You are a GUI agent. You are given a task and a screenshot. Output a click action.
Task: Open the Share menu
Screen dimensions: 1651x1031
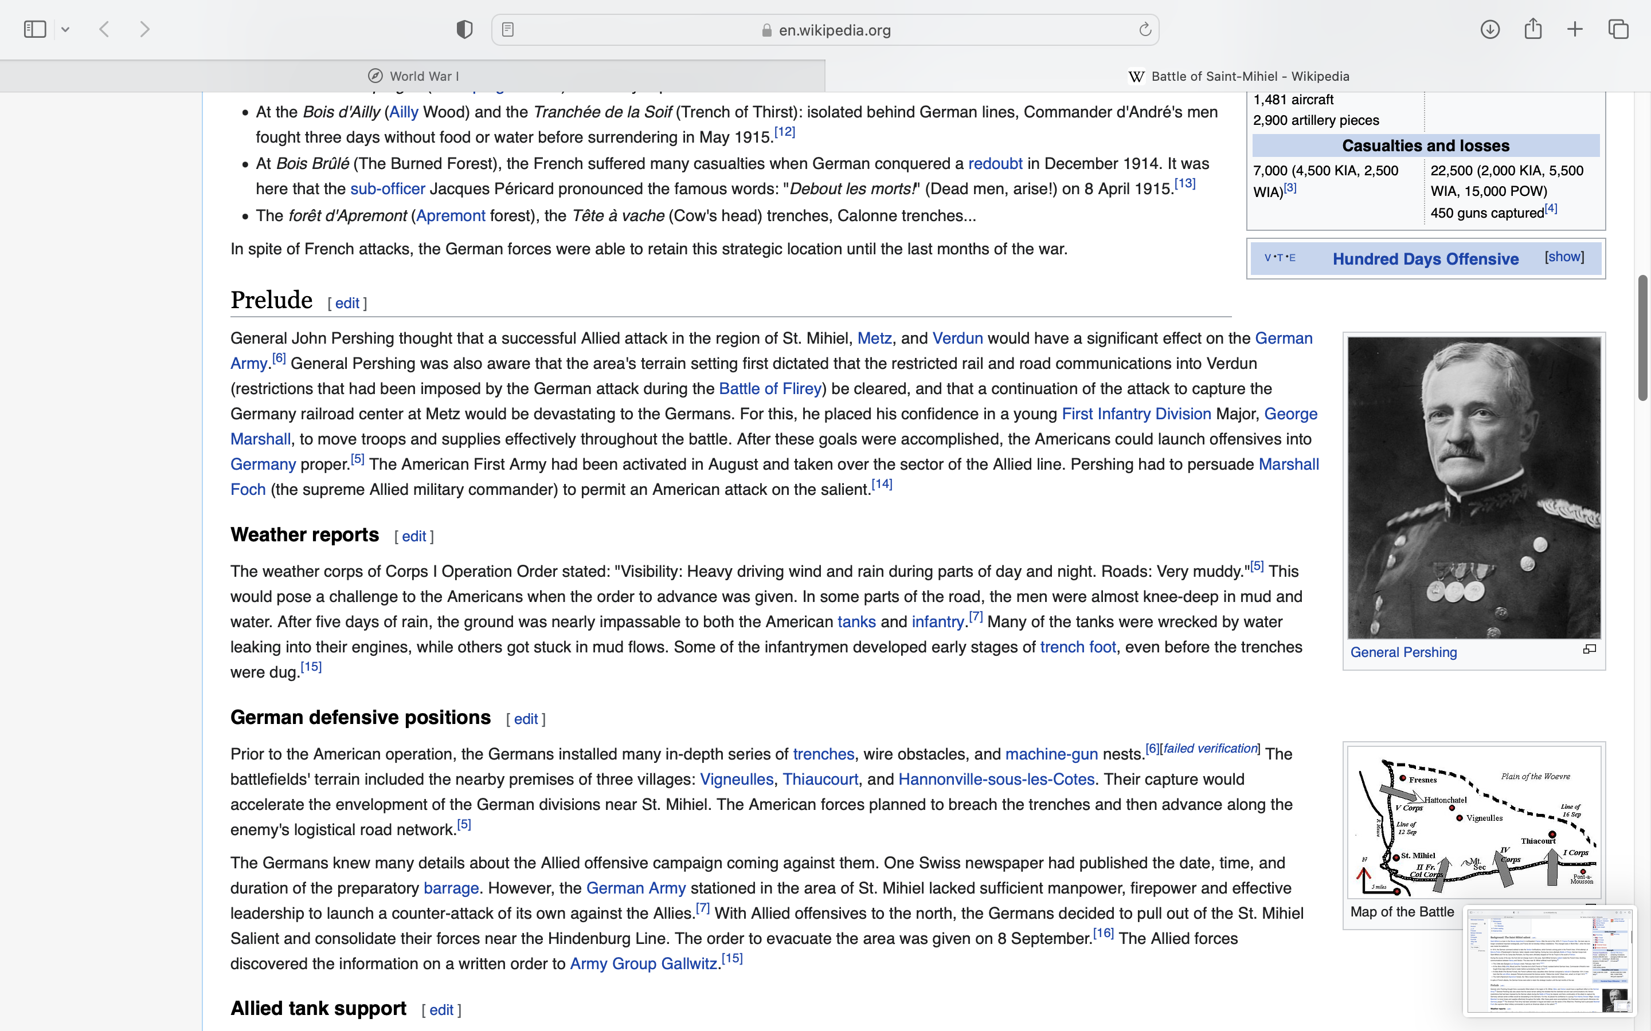coord(1533,29)
